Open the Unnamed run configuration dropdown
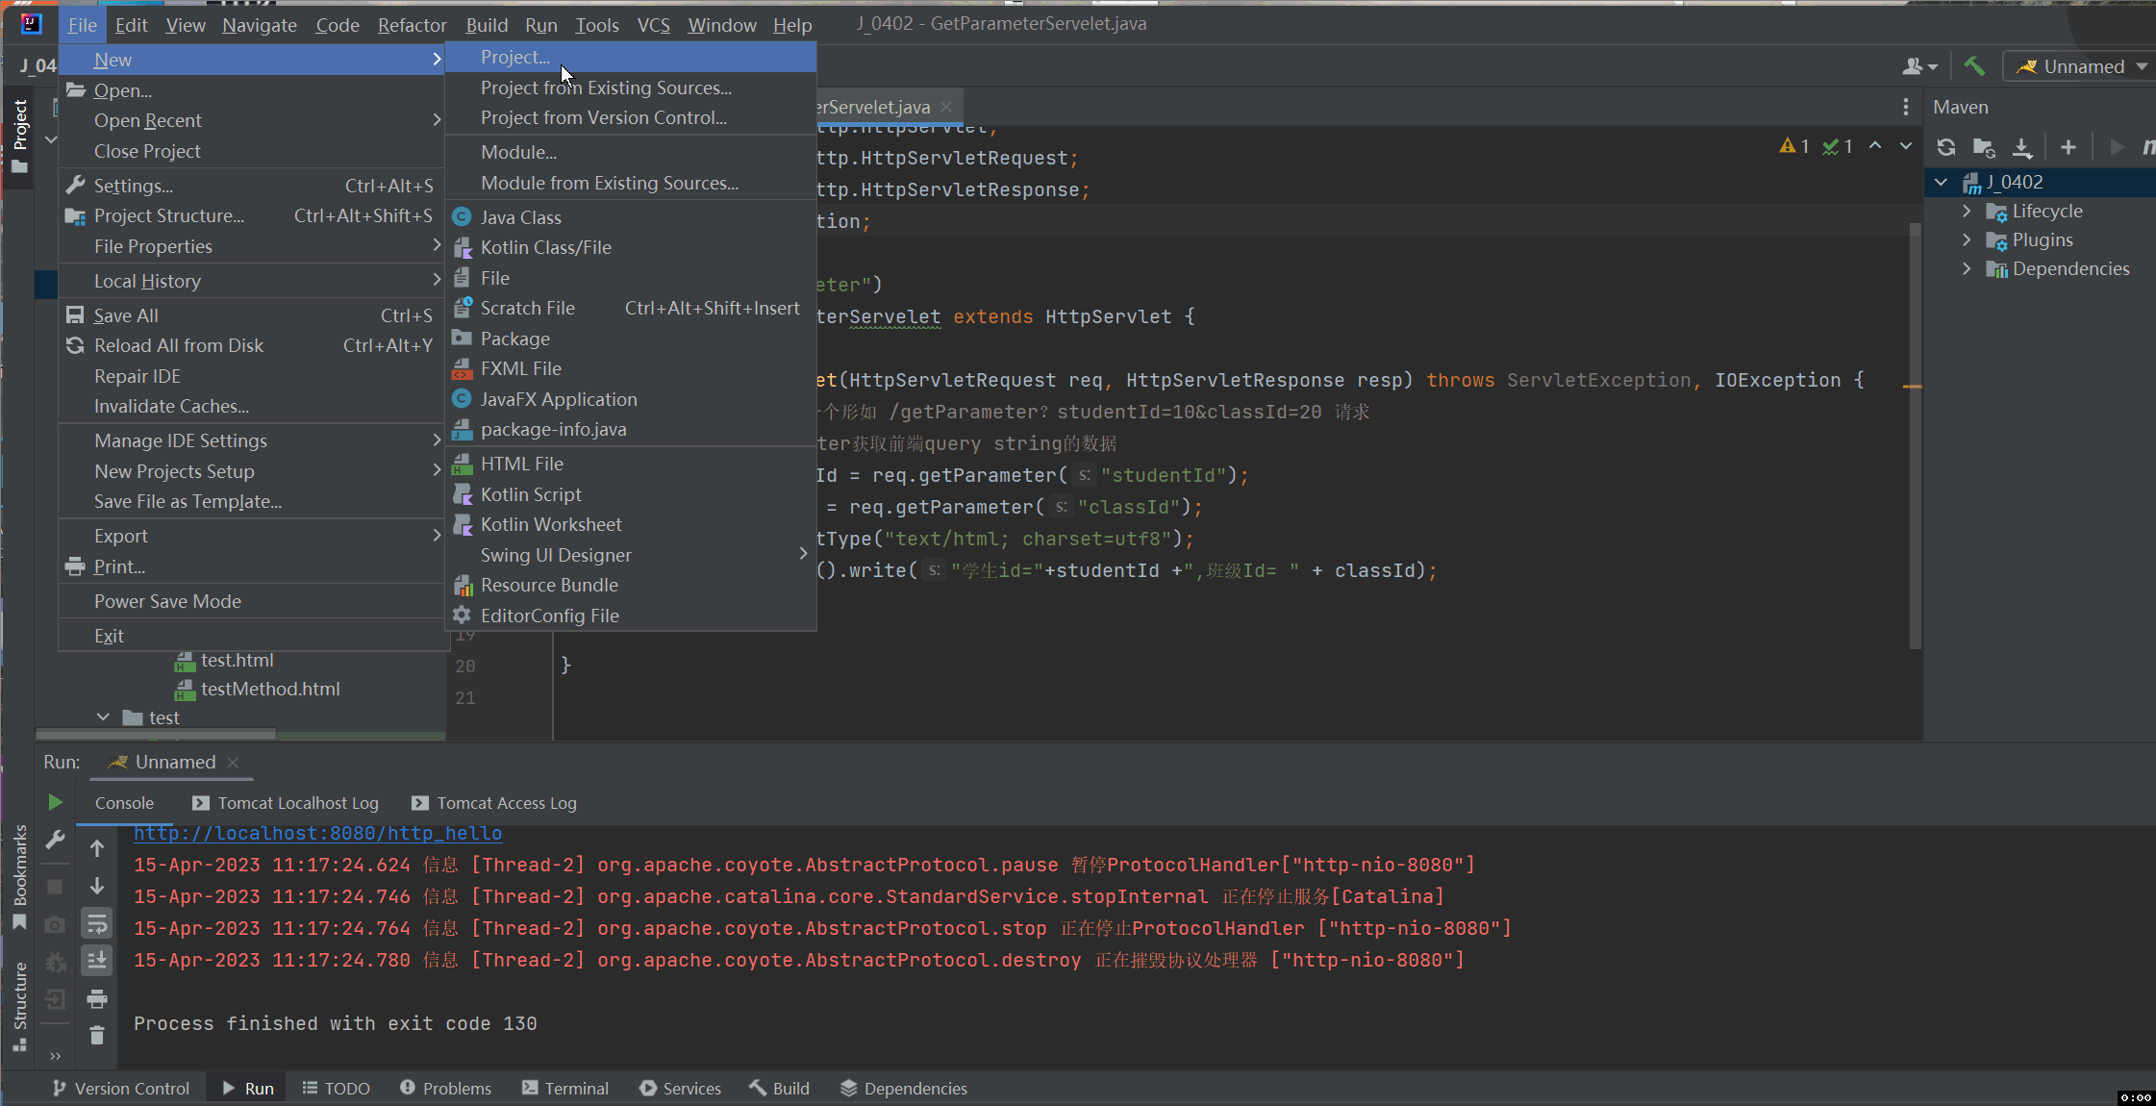The width and height of the screenshot is (2156, 1106). 2083,66
